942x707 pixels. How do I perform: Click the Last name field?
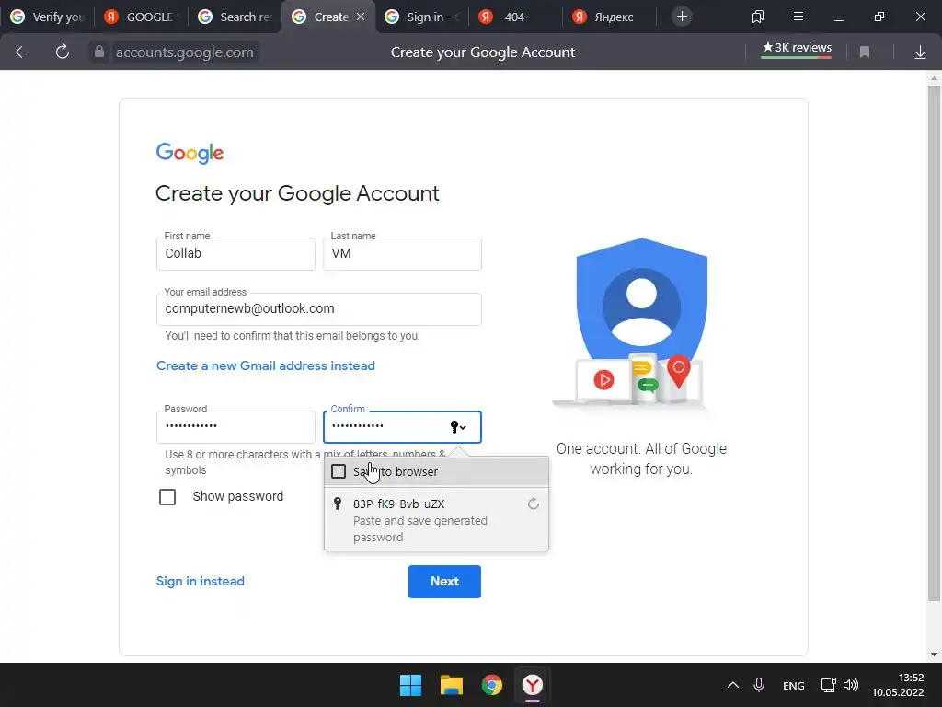pyautogui.click(x=402, y=254)
